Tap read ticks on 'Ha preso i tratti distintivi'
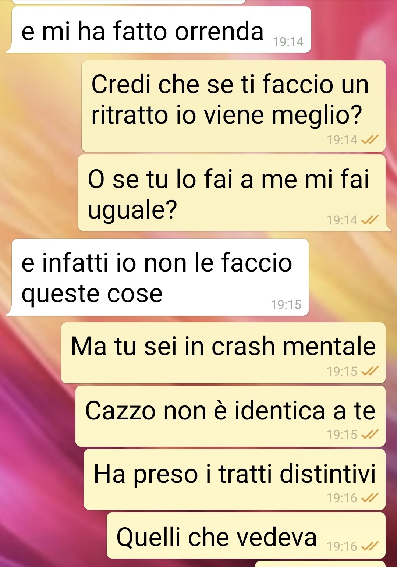This screenshot has height=567, width=397. click(370, 498)
